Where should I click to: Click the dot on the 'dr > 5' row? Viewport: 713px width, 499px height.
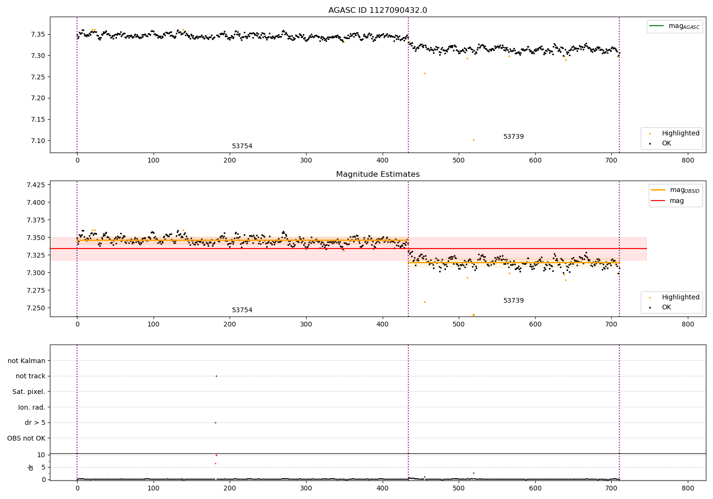[x=215, y=422]
